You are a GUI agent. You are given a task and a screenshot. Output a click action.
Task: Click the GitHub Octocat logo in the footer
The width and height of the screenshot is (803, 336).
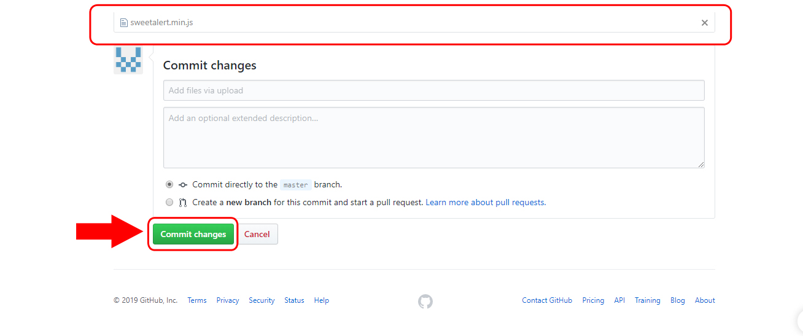[425, 301]
